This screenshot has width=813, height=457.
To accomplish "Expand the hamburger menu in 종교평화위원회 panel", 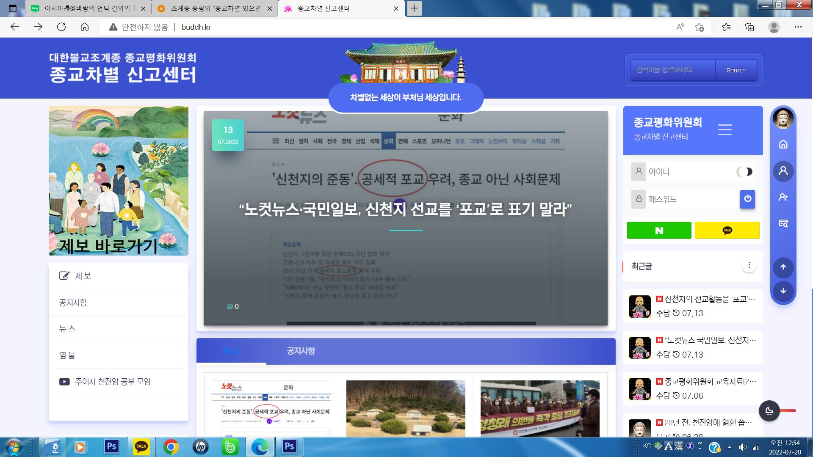I will 725,130.
